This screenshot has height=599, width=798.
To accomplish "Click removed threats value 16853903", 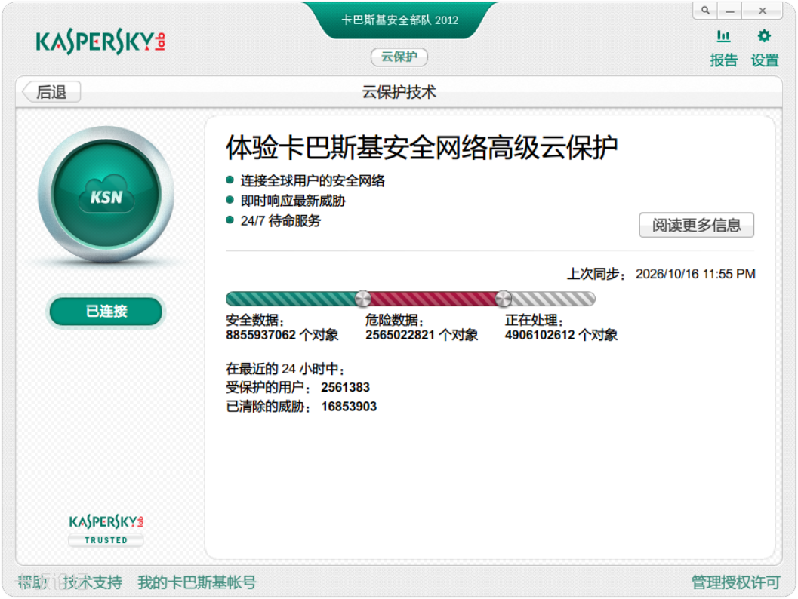I will click(349, 407).
